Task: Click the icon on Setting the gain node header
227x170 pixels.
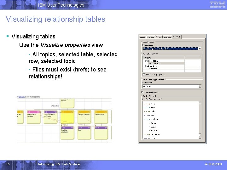Action: pyautogui.click(x=89, y=112)
